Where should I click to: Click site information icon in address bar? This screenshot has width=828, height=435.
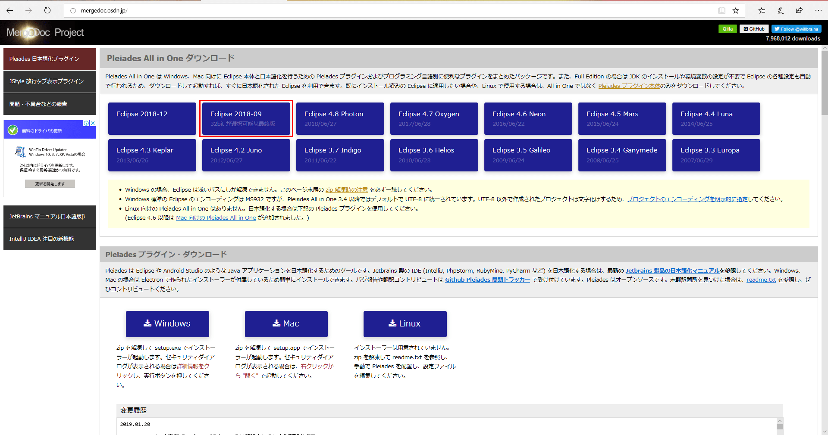tap(73, 10)
